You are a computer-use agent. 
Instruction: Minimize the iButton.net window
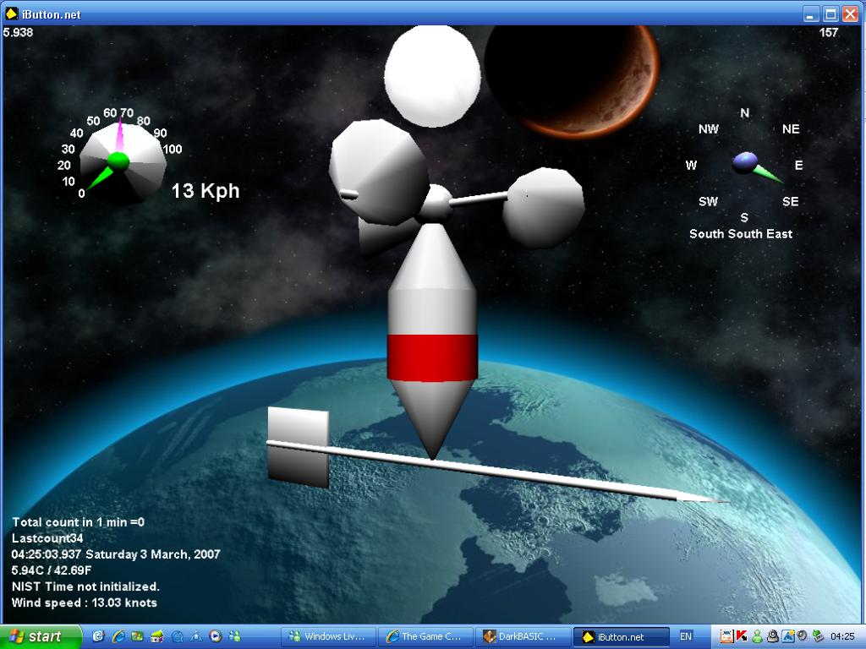pyautogui.click(x=810, y=14)
